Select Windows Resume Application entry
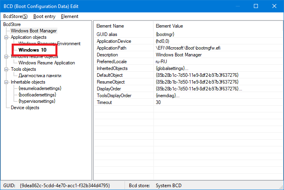284x190 pixels. 47,63
